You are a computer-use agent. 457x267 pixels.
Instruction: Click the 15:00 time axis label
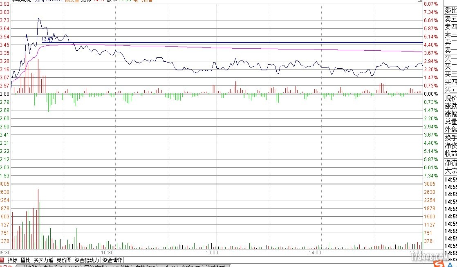click(x=416, y=252)
